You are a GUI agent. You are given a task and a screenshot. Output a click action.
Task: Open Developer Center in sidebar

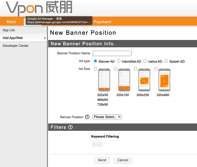point(23,46)
